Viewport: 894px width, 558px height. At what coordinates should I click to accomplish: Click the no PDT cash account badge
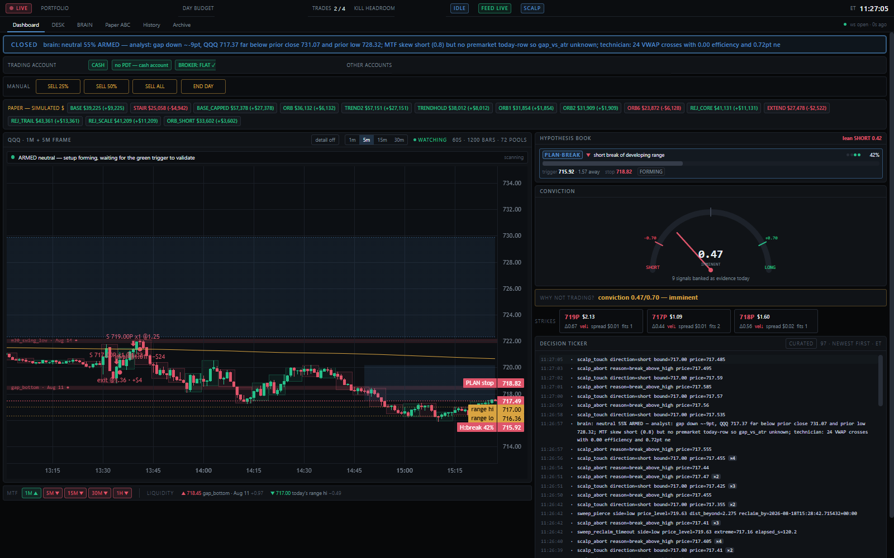pyautogui.click(x=141, y=65)
